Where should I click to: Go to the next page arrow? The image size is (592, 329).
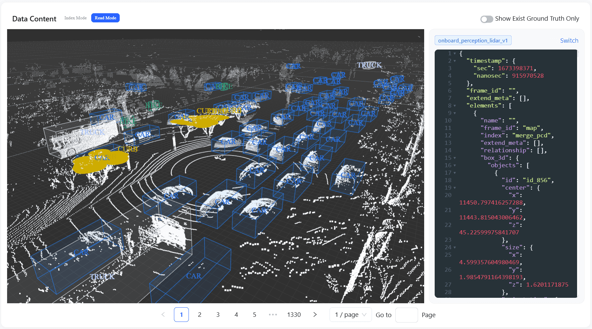click(x=315, y=315)
